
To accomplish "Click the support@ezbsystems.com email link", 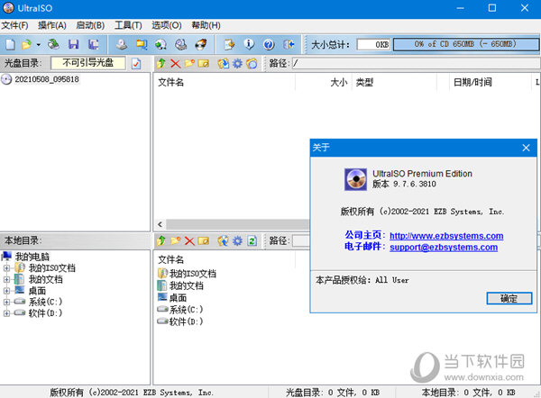I will (x=444, y=247).
